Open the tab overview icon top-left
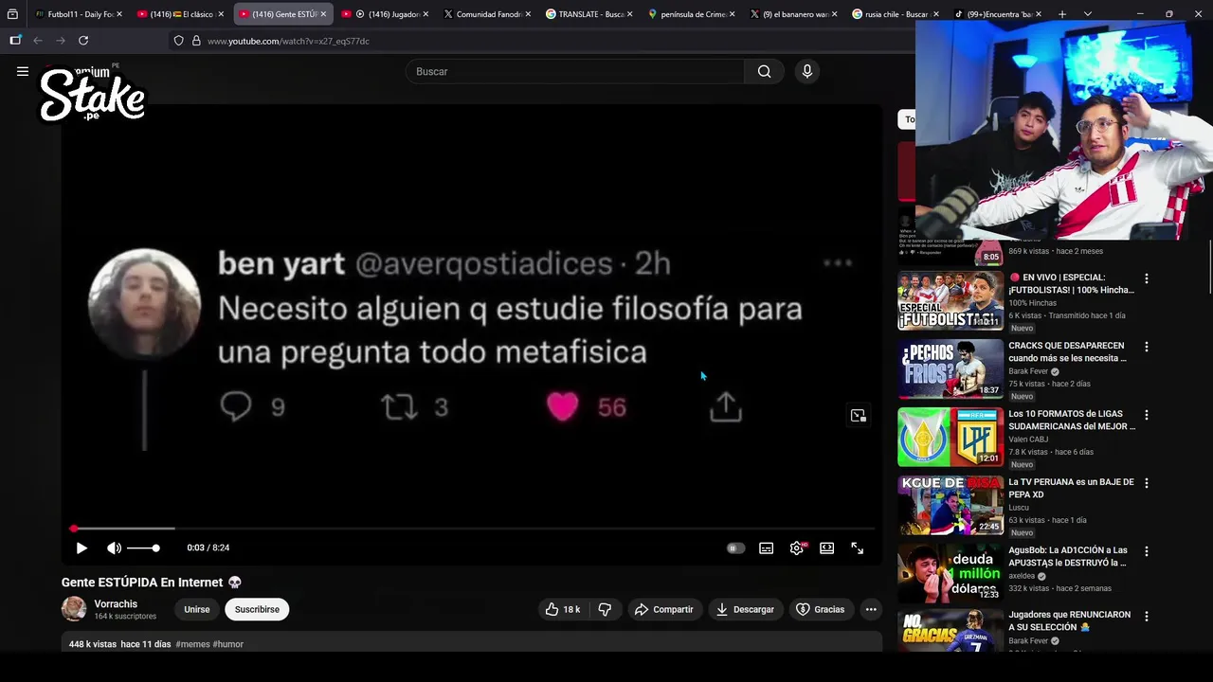 12,14
